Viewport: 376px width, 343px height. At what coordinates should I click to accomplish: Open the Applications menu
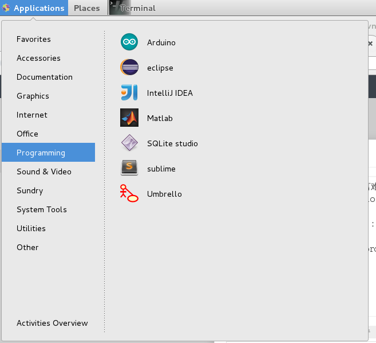(x=34, y=7)
